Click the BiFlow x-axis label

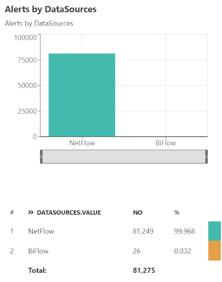pyautogui.click(x=166, y=143)
